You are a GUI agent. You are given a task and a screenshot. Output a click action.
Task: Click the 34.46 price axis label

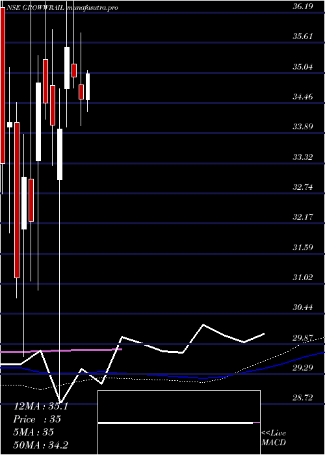pos(303,97)
